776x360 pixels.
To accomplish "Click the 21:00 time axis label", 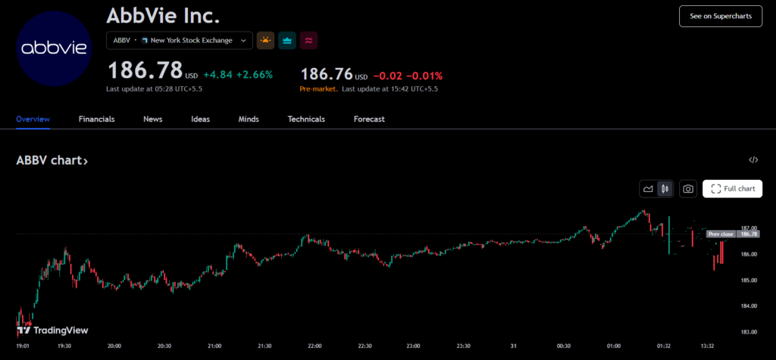I will click(x=214, y=346).
